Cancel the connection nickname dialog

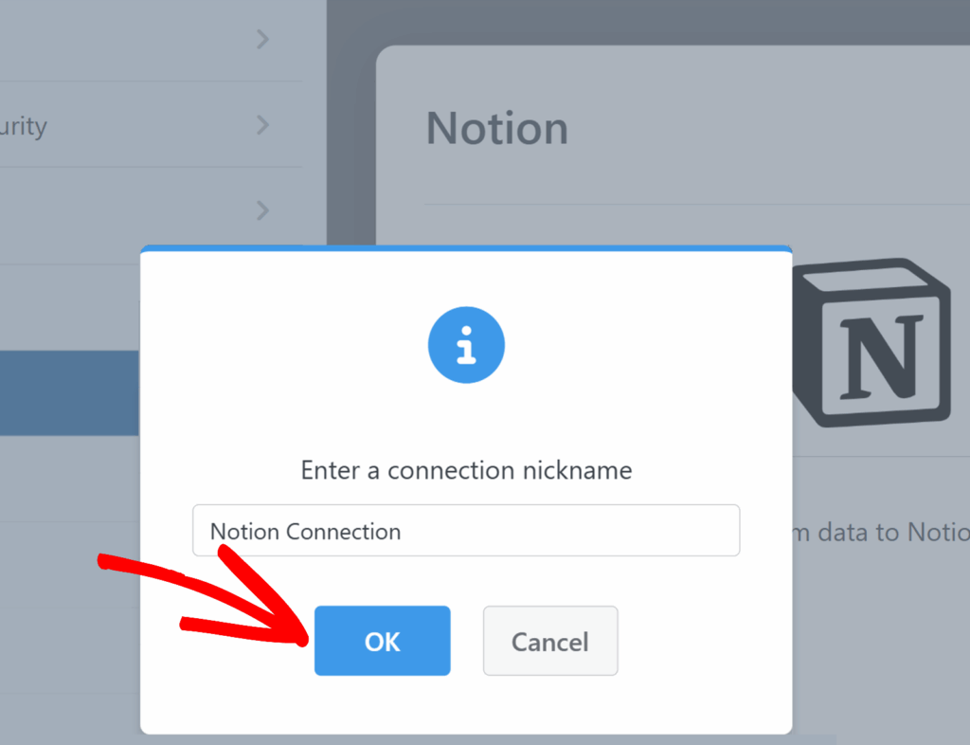tap(550, 641)
